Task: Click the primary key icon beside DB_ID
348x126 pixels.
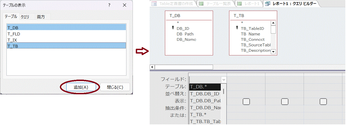Action: 173,28
